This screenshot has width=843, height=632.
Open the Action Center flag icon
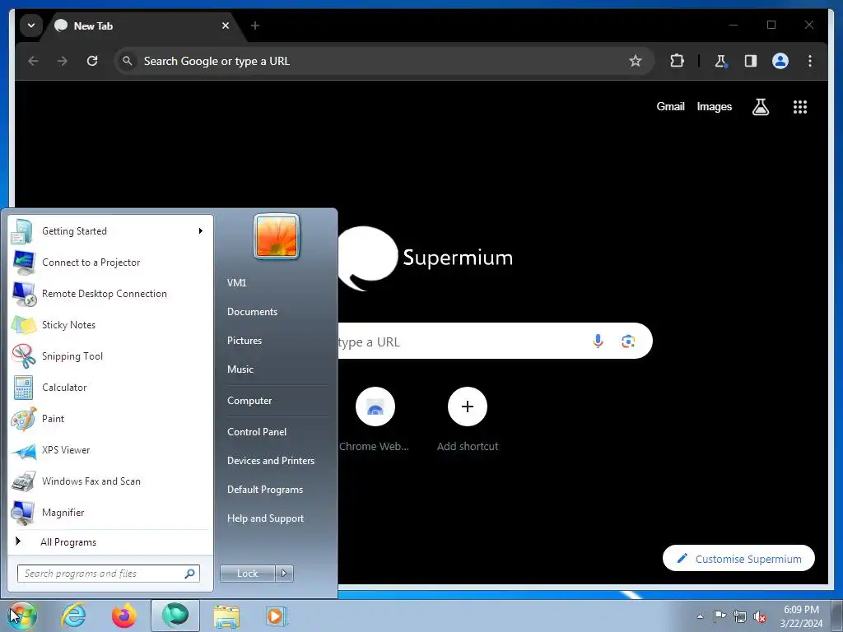pos(720,616)
